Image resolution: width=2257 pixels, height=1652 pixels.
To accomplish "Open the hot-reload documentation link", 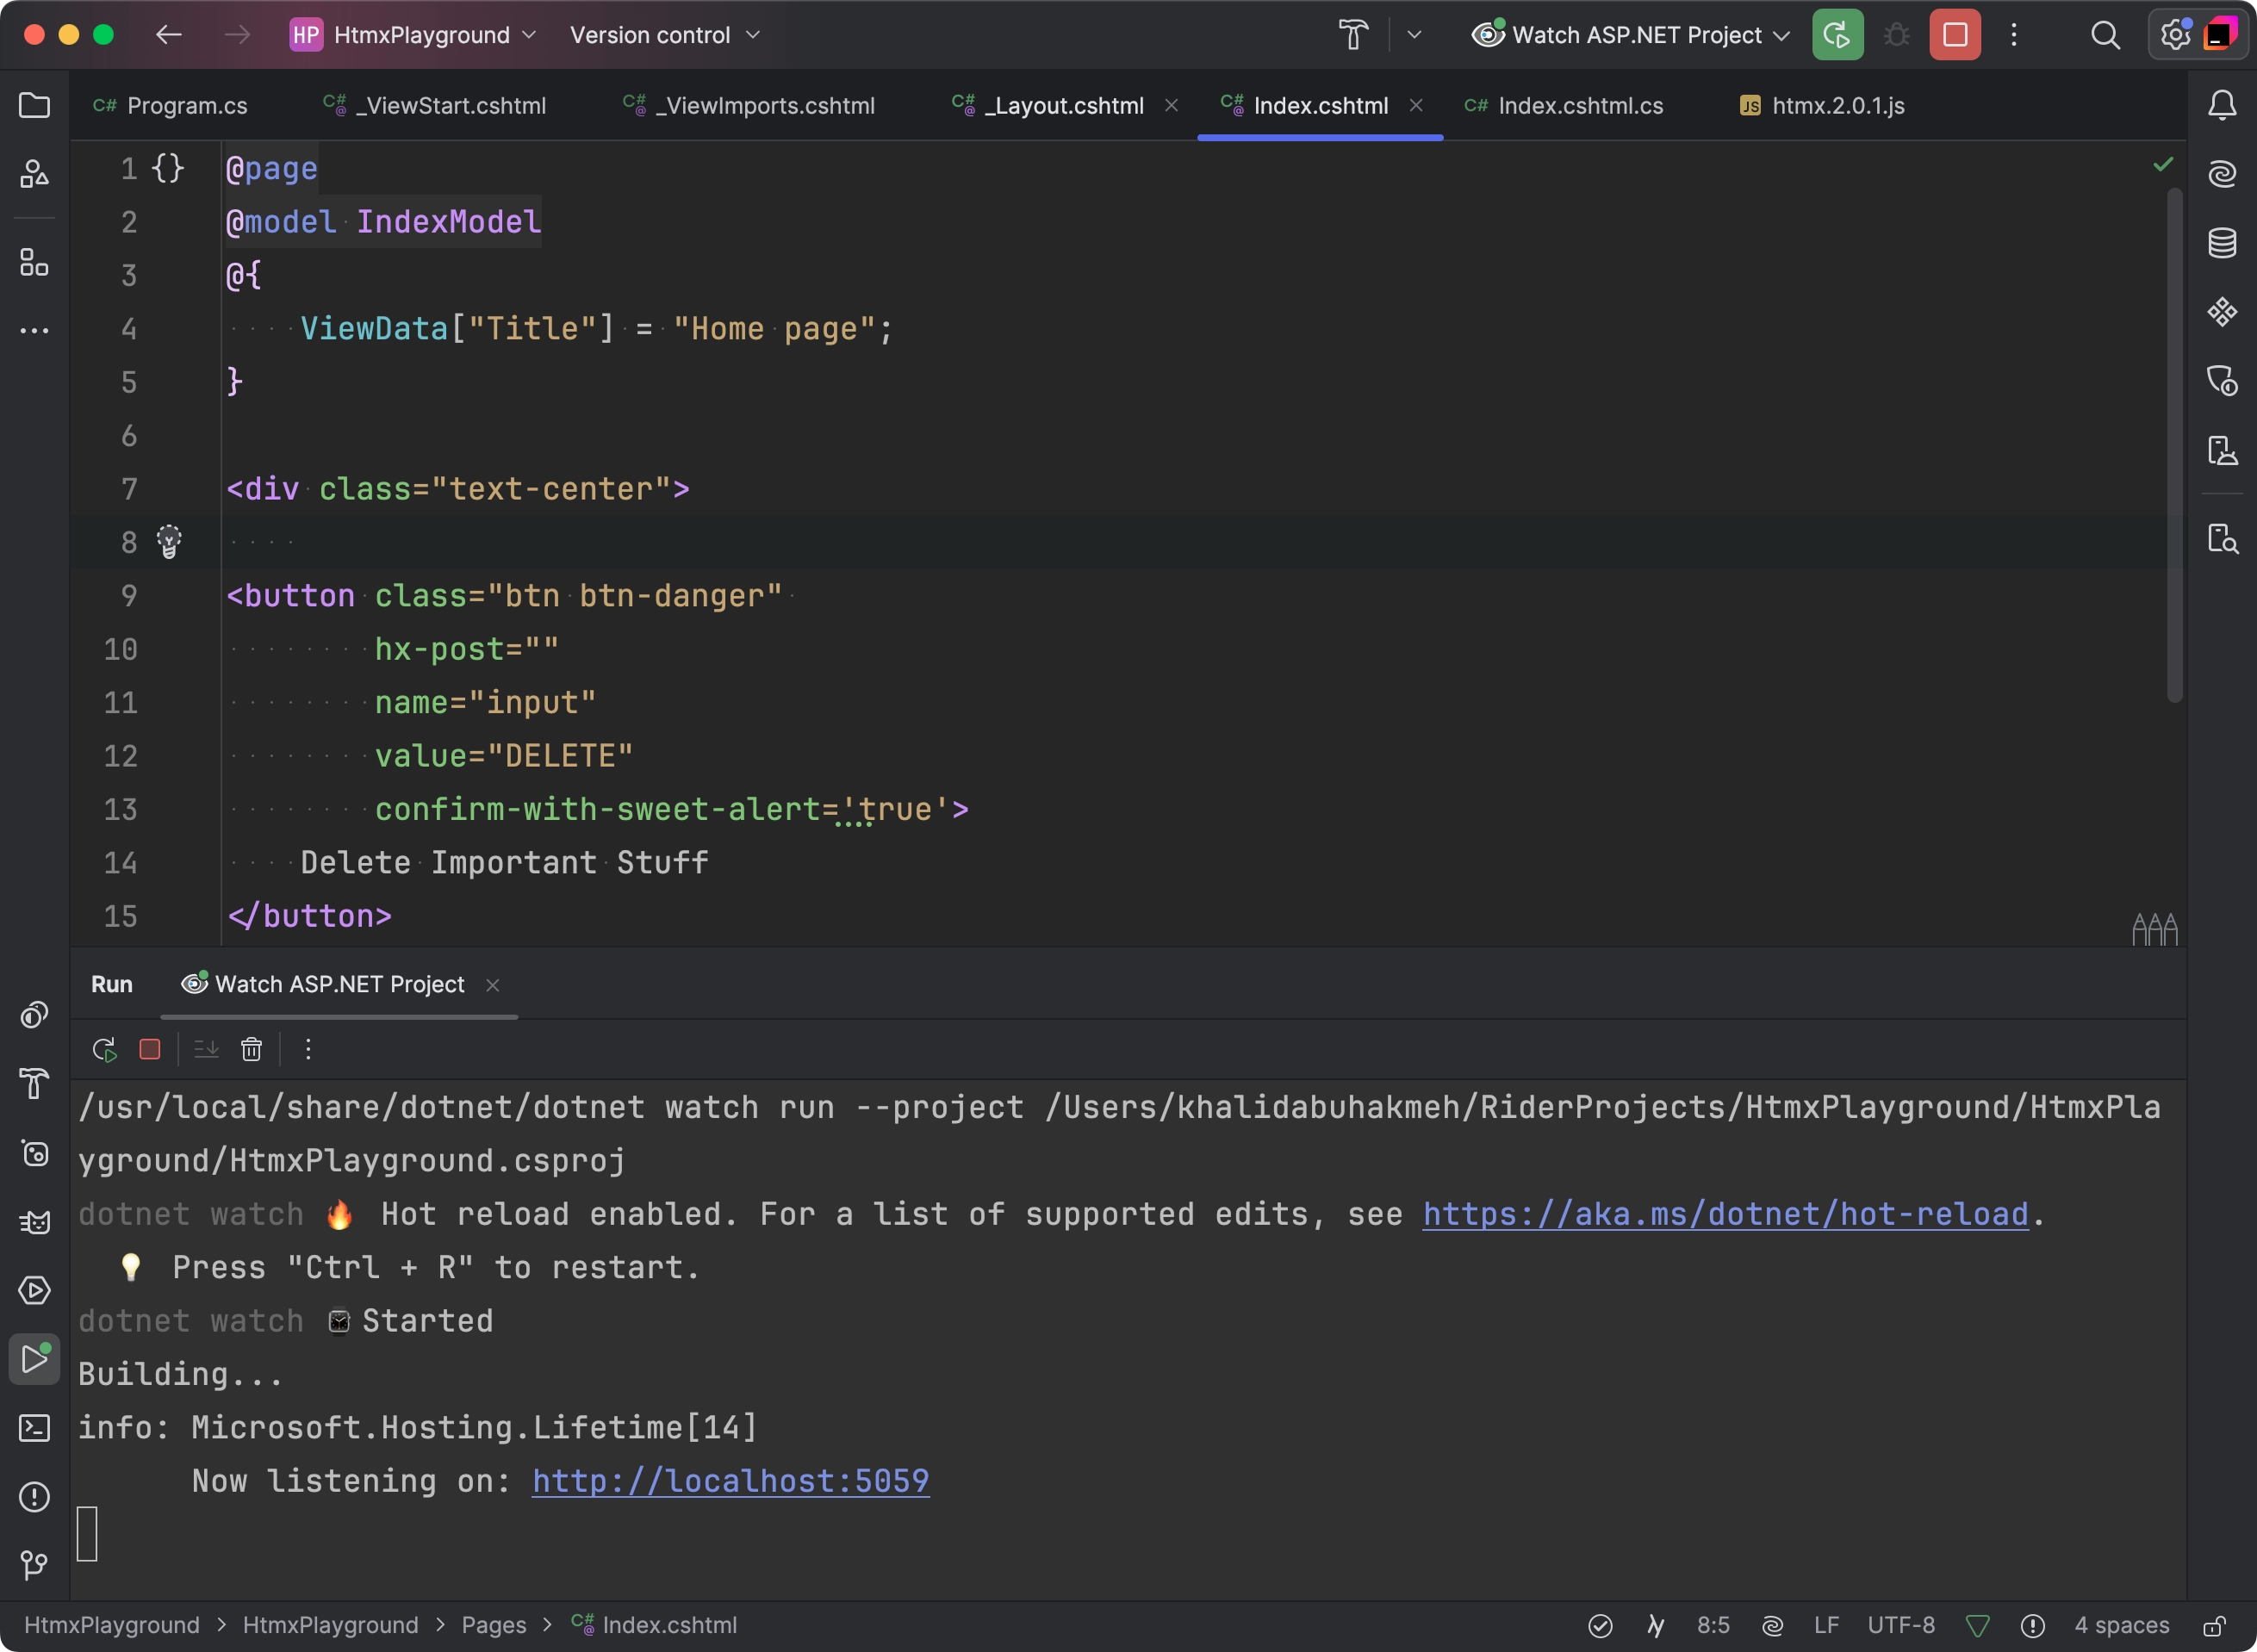I will [x=1725, y=1214].
